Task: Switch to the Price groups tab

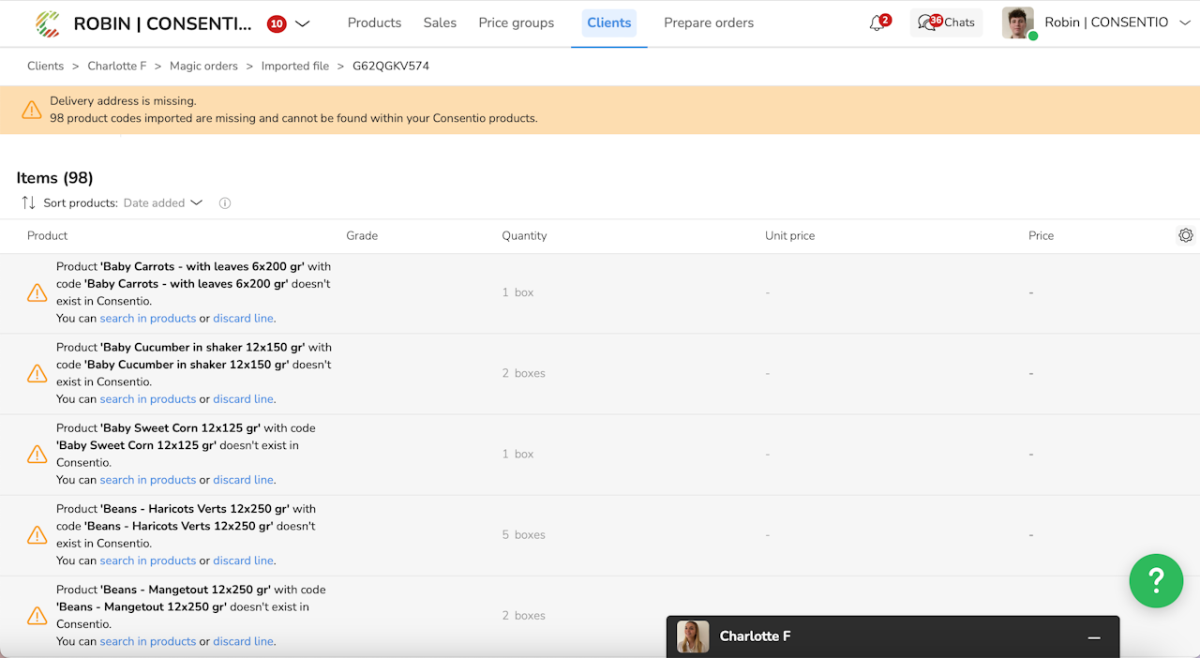Action: pos(516,22)
